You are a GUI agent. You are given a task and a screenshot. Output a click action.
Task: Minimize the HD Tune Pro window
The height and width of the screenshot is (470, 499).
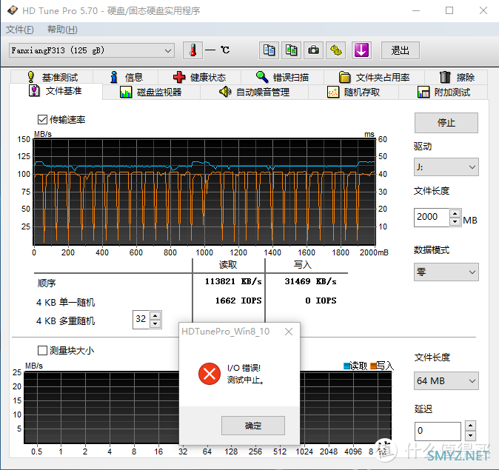pyautogui.click(x=416, y=10)
